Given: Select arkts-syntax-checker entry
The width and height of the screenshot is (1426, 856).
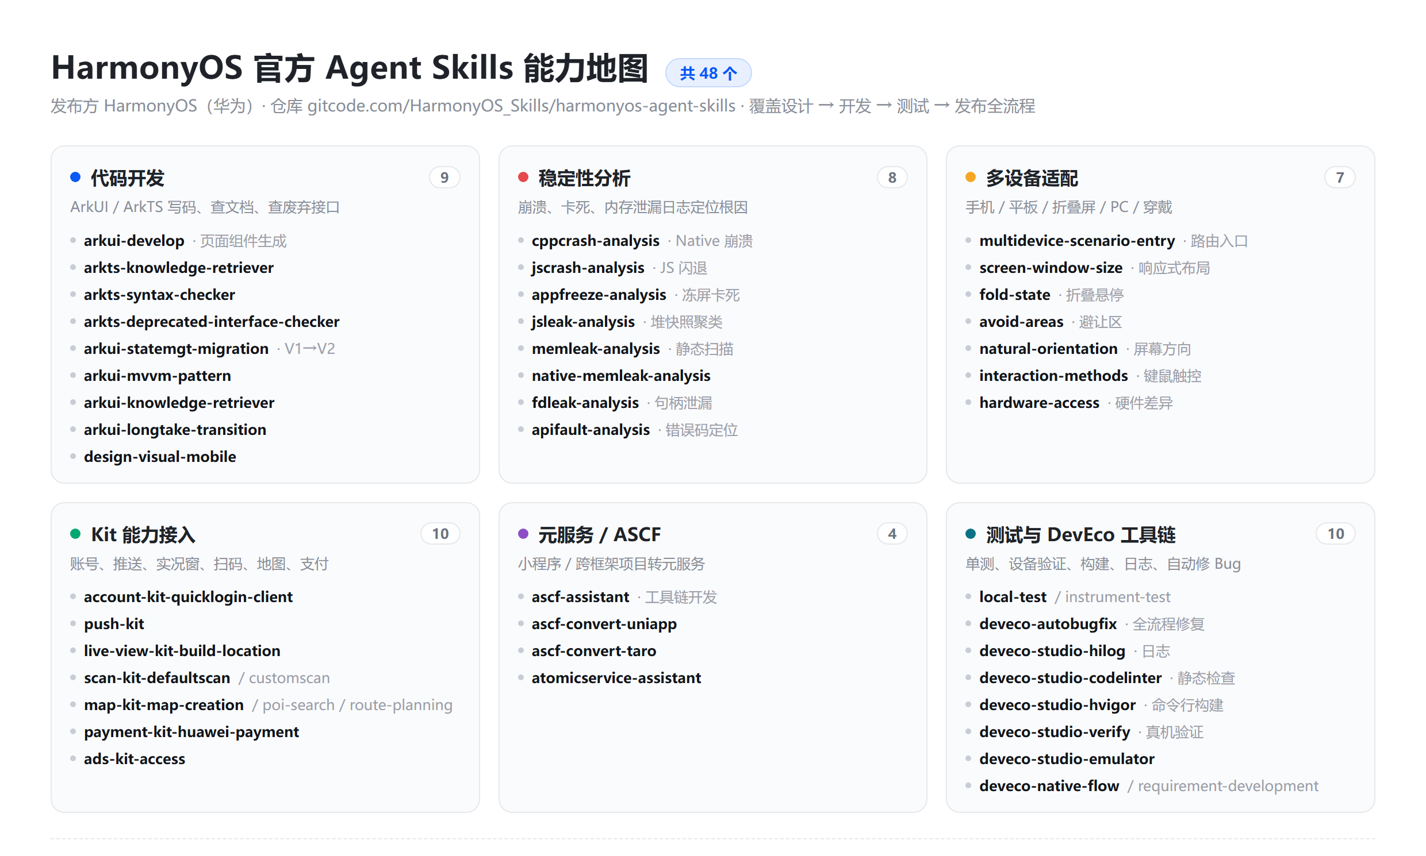Looking at the screenshot, I should [x=159, y=295].
